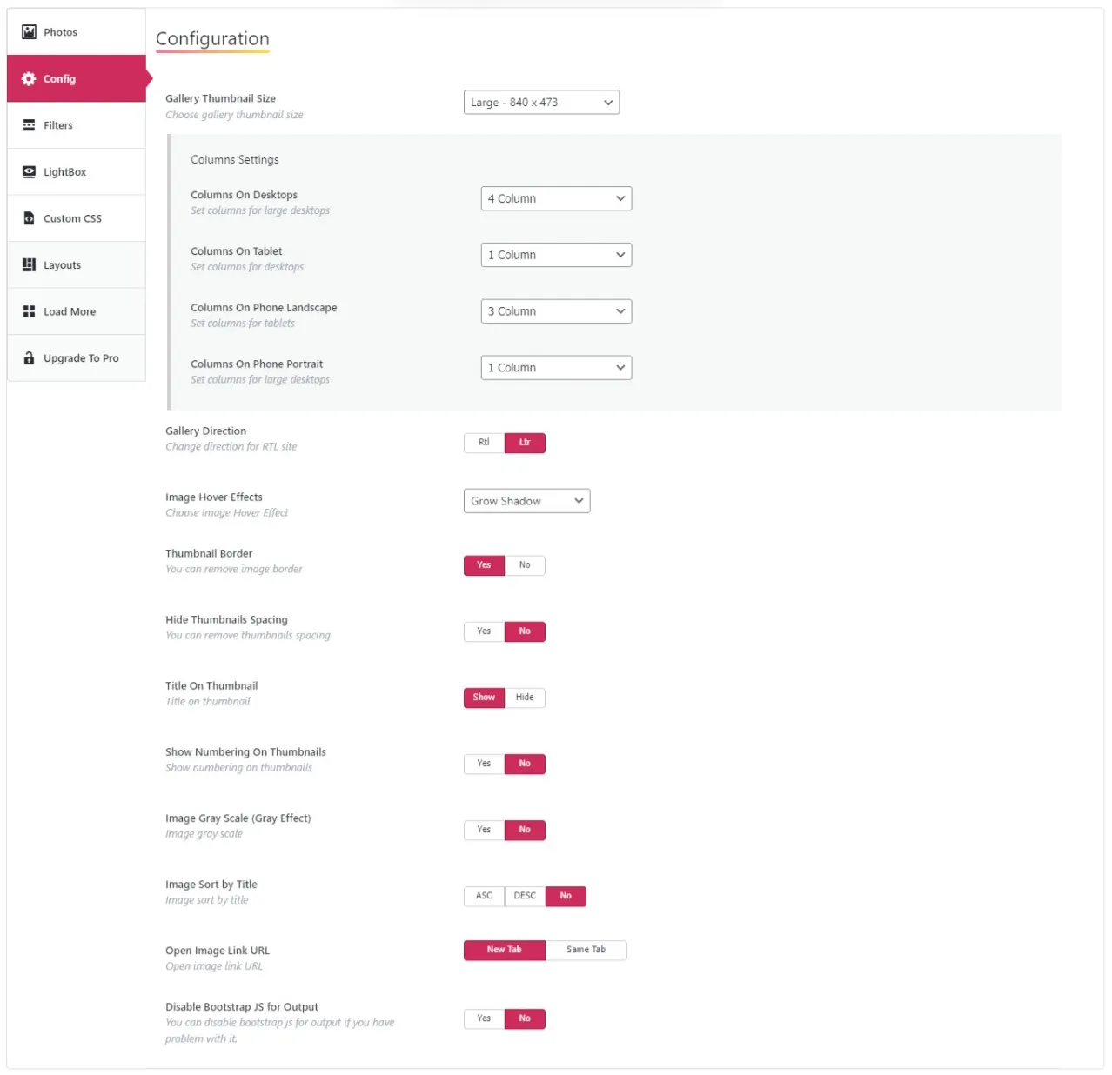The image size is (1112, 1075).
Task: Click the LightBox icon in sidebar
Action: pos(29,172)
